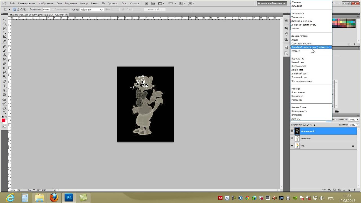Open the file explorer from taskbar

[39, 198]
